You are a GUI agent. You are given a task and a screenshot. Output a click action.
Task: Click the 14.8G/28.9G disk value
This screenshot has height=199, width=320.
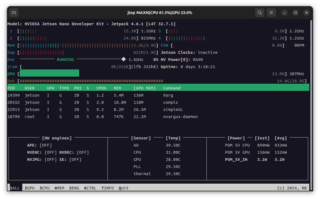291,81
